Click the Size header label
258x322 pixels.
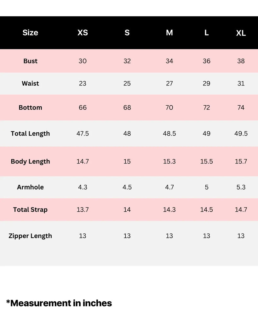coord(30,33)
